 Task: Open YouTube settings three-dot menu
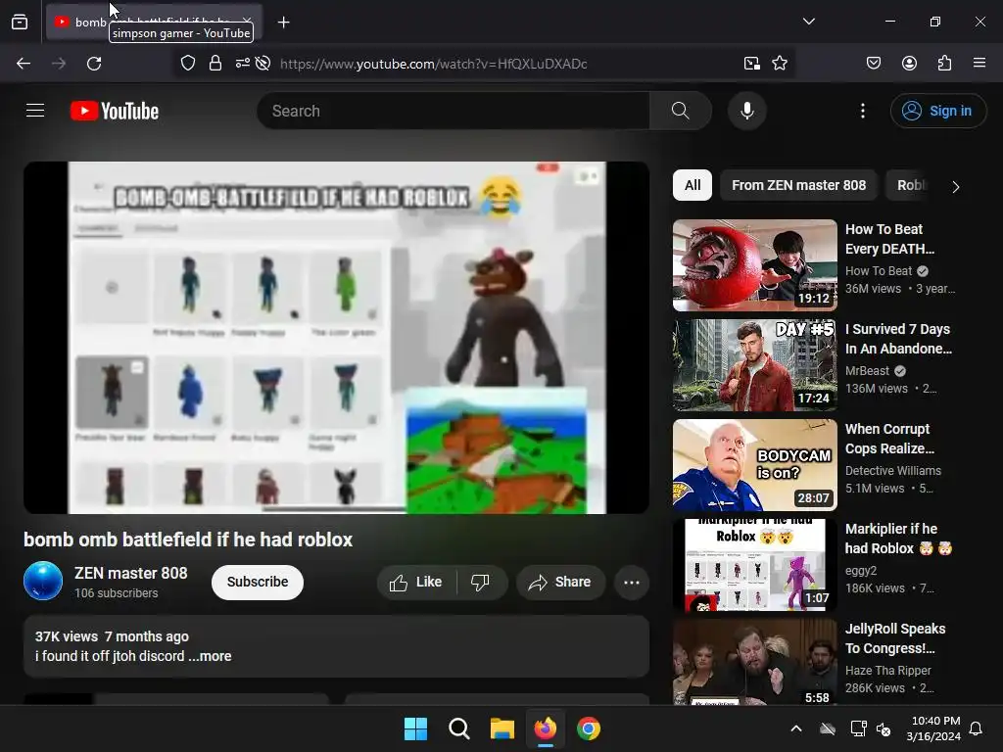tap(863, 111)
